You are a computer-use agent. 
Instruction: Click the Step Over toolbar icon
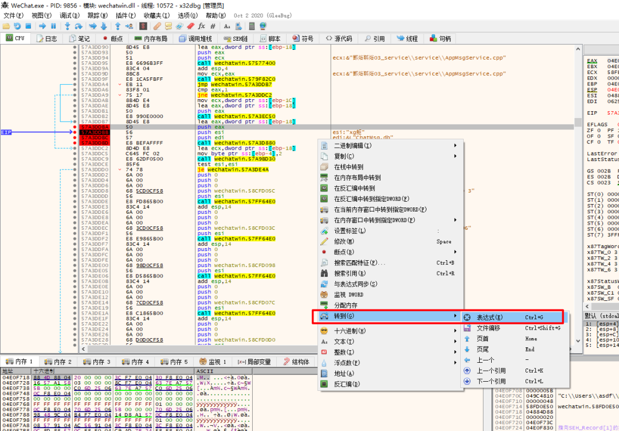tap(79, 26)
